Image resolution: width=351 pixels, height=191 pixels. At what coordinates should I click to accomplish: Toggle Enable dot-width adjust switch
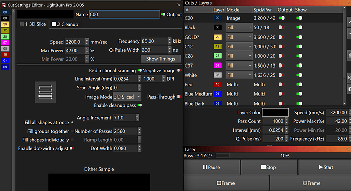pos(72,148)
